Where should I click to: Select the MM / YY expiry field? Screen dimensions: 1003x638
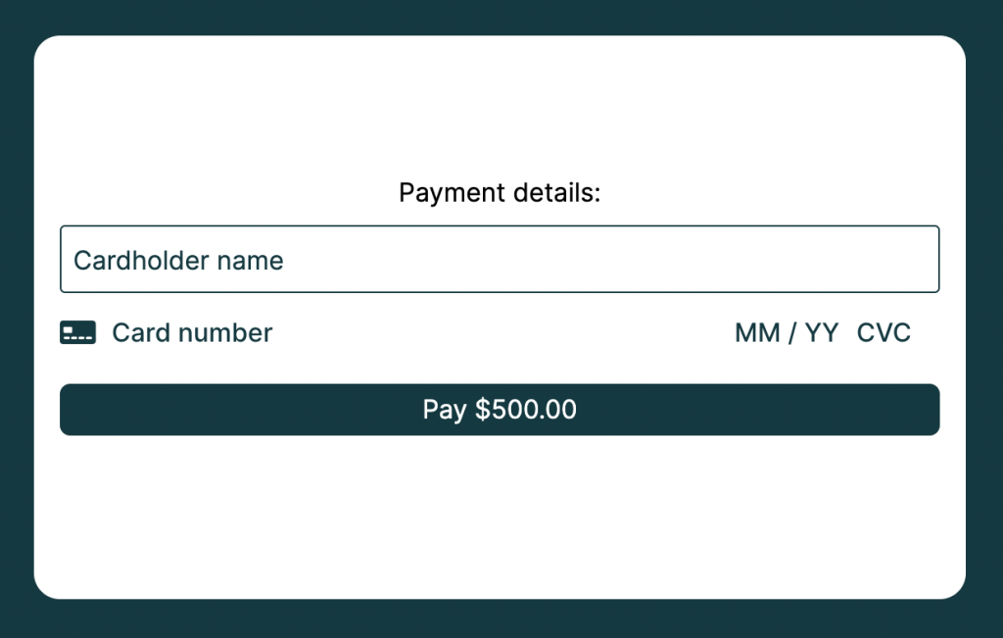[x=787, y=333]
